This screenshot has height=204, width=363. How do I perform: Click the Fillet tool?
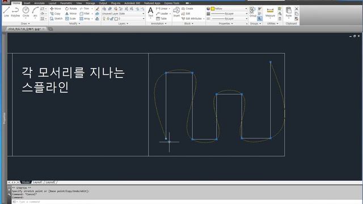[85, 14]
